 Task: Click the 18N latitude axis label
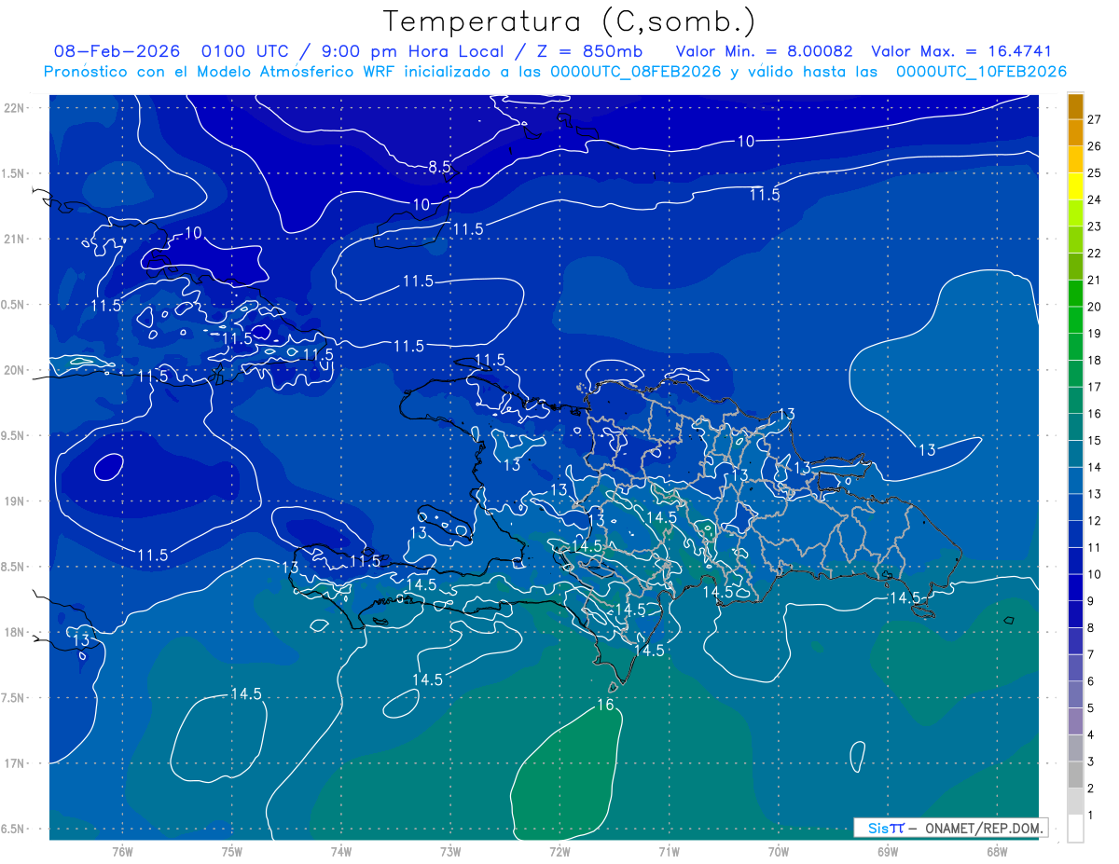click(x=13, y=633)
